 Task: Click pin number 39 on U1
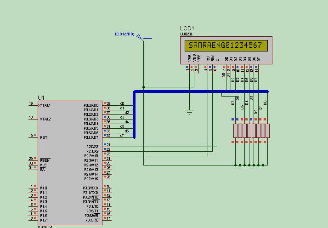pos(108,103)
